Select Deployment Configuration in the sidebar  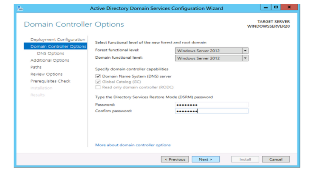click(x=58, y=40)
